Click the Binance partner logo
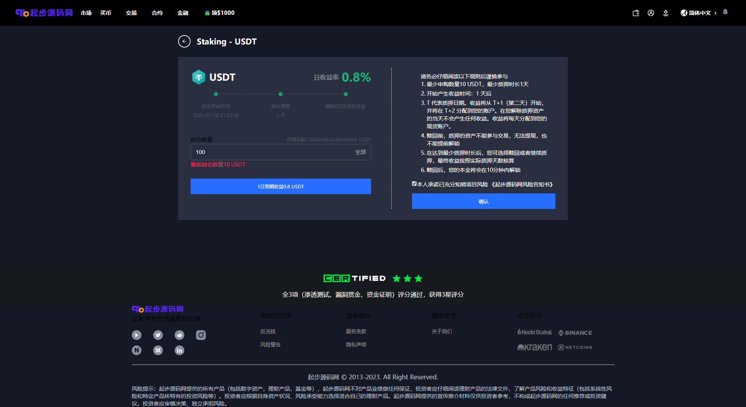Viewport: 746px width, 407px height. (575, 333)
